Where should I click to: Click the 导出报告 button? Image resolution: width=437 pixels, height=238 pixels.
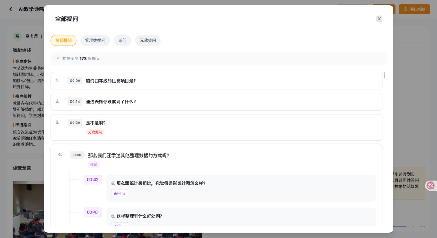pos(414,9)
